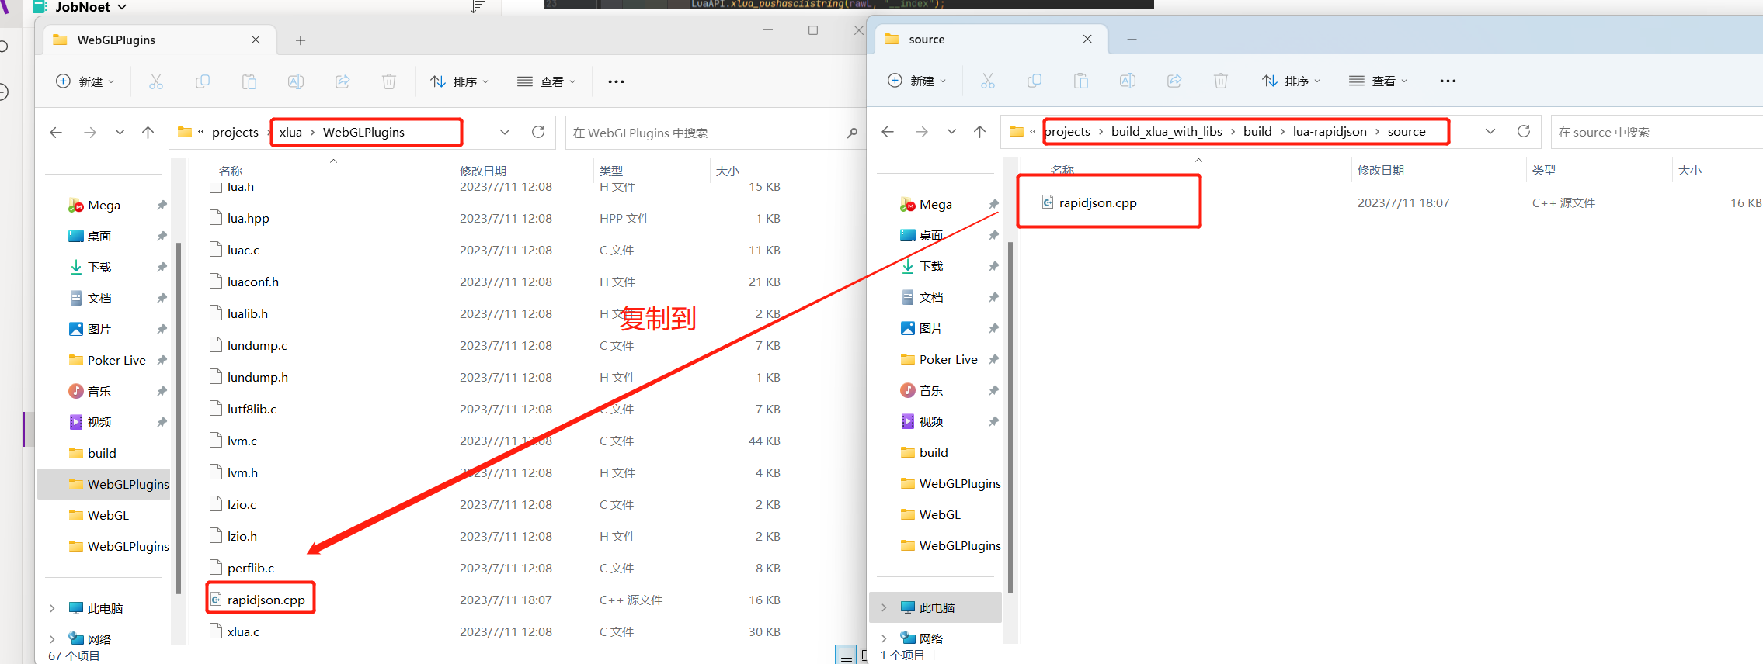Click Rename icon in source window toolbar
The height and width of the screenshot is (664, 1763).
tap(1128, 81)
